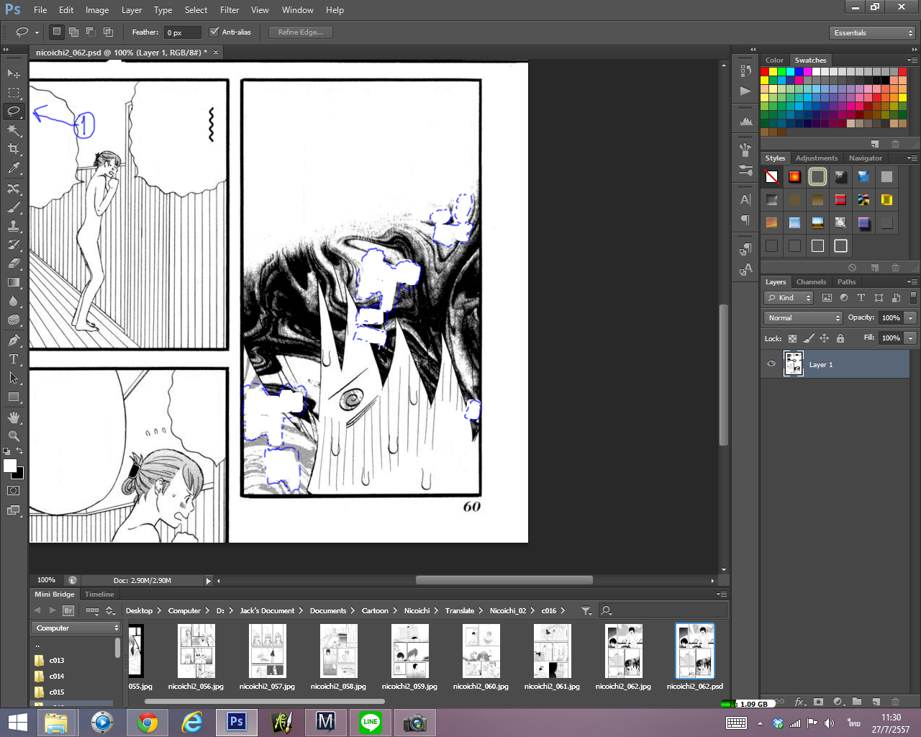Open the Filter menu
921x737 pixels.
[230, 10]
